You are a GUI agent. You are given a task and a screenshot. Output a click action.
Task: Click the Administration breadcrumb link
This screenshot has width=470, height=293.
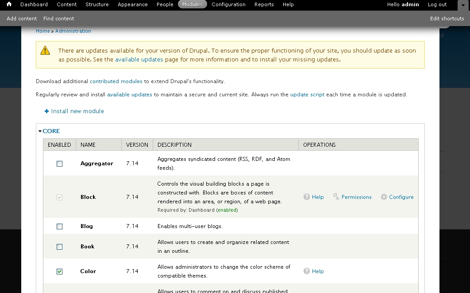(73, 31)
